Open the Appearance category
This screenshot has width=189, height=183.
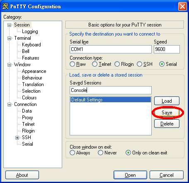[x=34, y=71]
